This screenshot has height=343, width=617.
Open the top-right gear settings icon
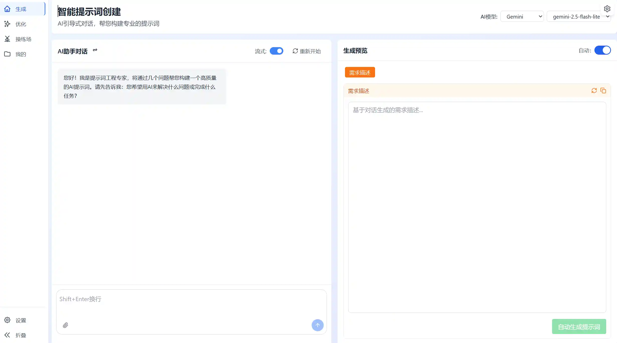(x=607, y=9)
